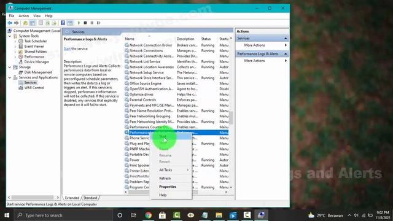Select Task Scheduler in the tree
Screen dimensions: 393x221
coord(36,41)
